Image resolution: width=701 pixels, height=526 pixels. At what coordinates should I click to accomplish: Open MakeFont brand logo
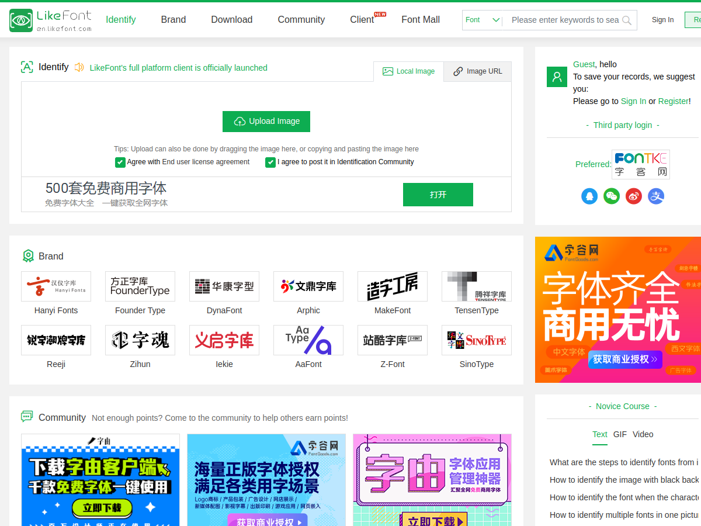[393, 286]
